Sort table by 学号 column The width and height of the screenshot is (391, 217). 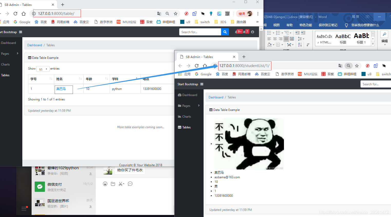[x=41, y=79]
